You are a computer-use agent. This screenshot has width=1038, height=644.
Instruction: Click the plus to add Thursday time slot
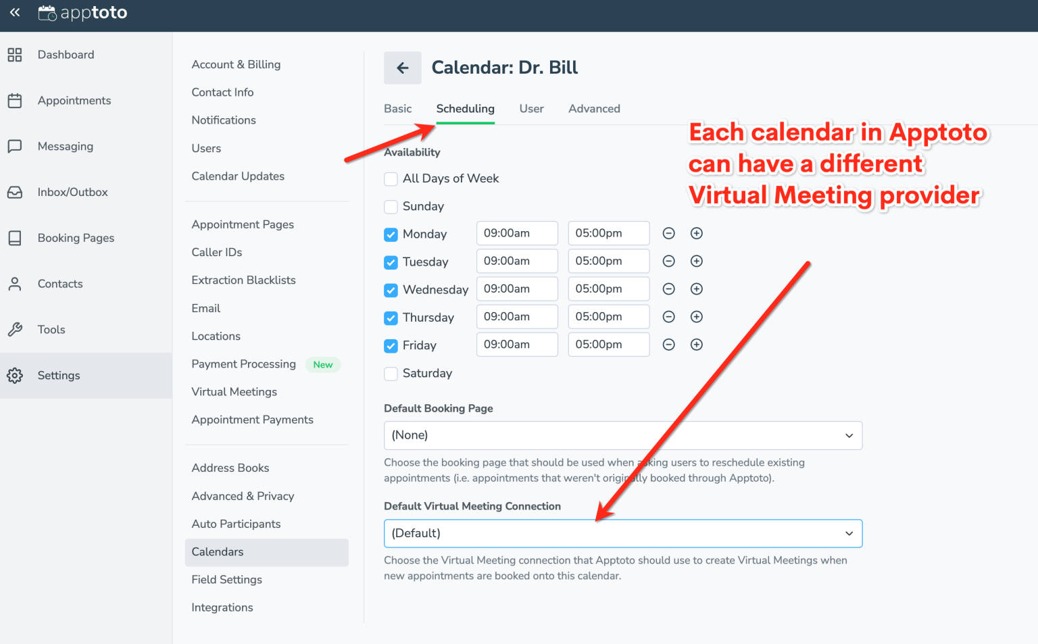point(696,316)
